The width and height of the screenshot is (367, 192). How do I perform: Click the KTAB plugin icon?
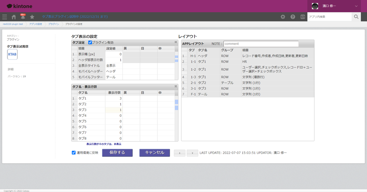pyautogui.click(x=12, y=55)
